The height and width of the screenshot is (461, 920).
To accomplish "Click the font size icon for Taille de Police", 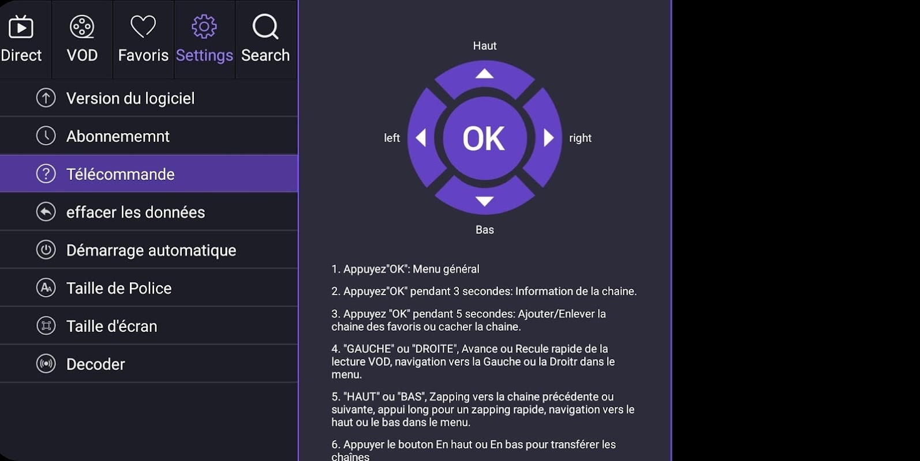I will tap(46, 288).
